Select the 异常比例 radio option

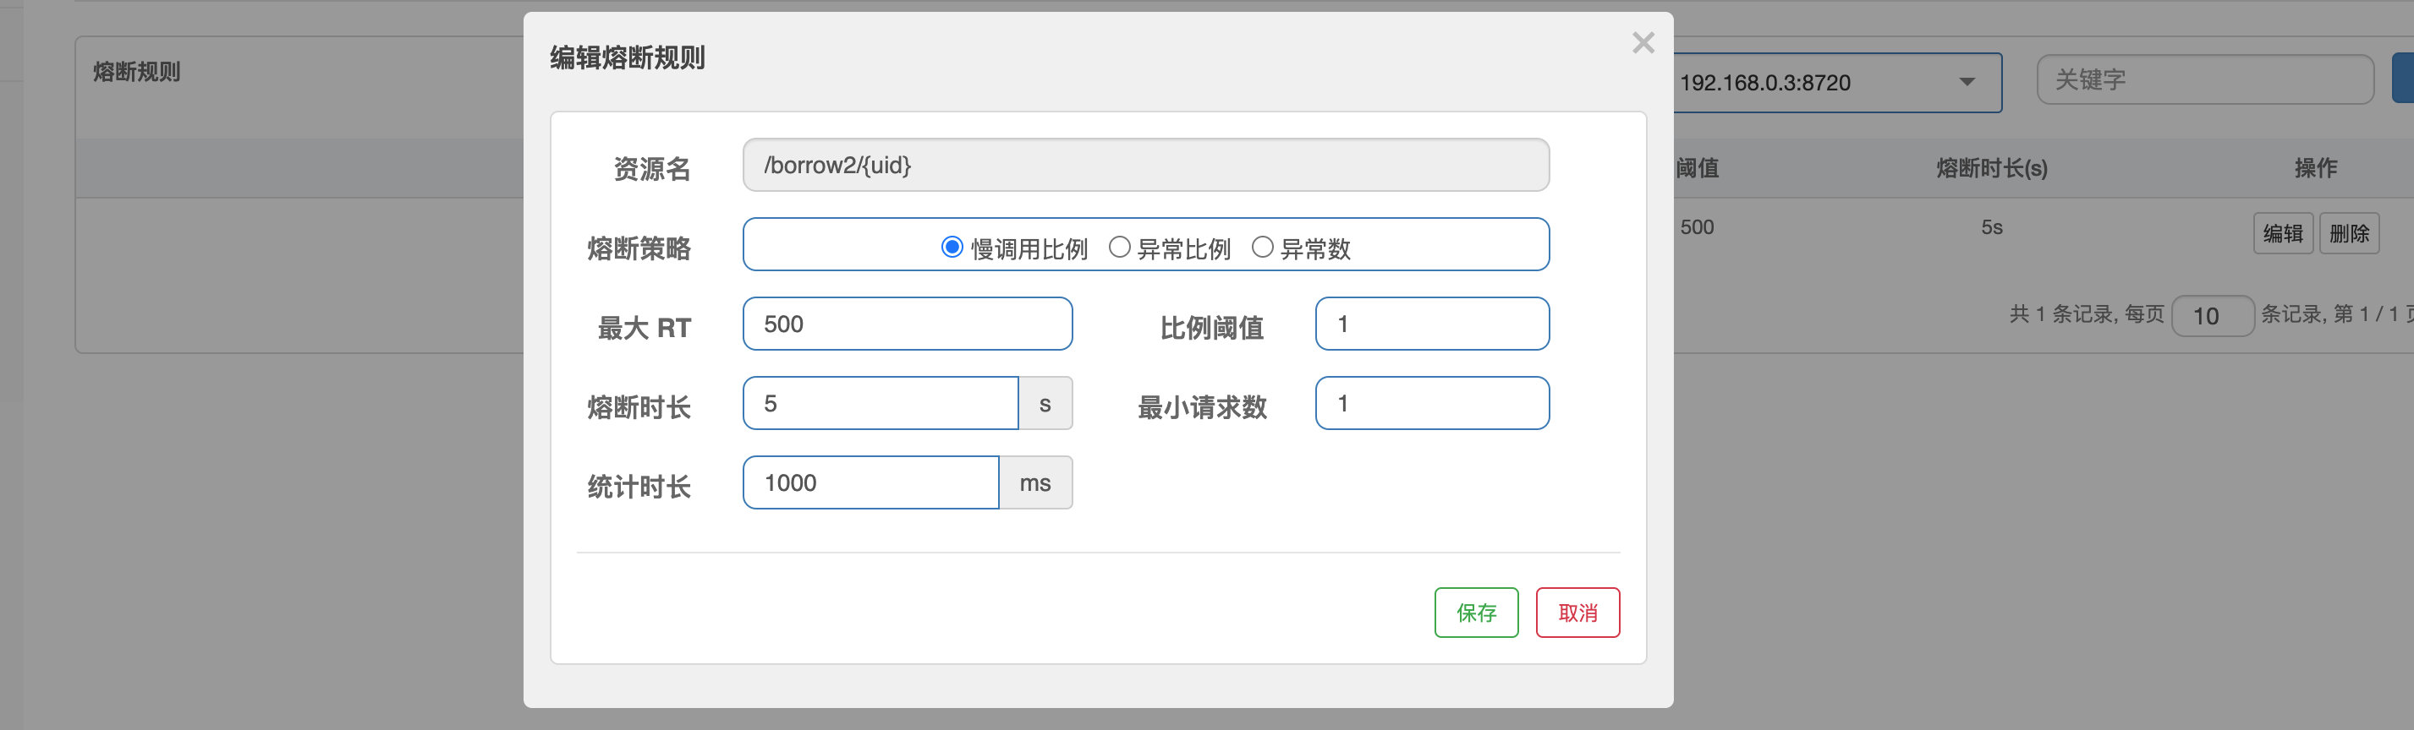pos(1119,247)
